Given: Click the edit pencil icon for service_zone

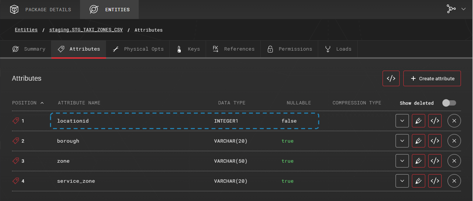Looking at the screenshot, I should coord(418,181).
